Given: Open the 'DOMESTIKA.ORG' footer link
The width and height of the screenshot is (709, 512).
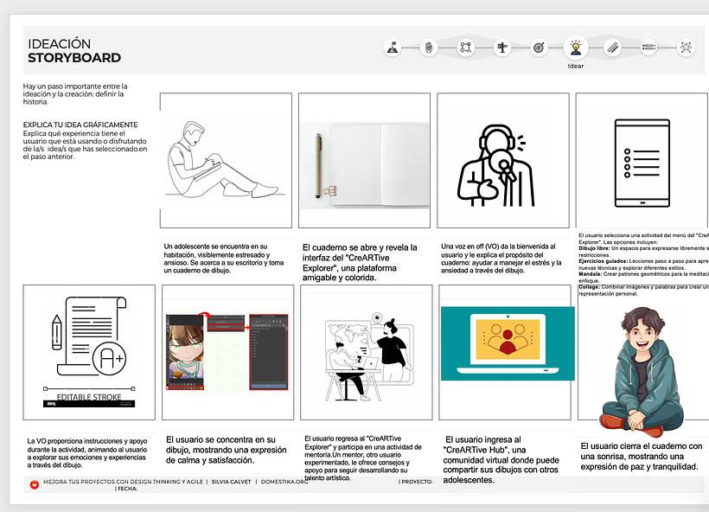Looking at the screenshot, I should pyautogui.click(x=284, y=482).
